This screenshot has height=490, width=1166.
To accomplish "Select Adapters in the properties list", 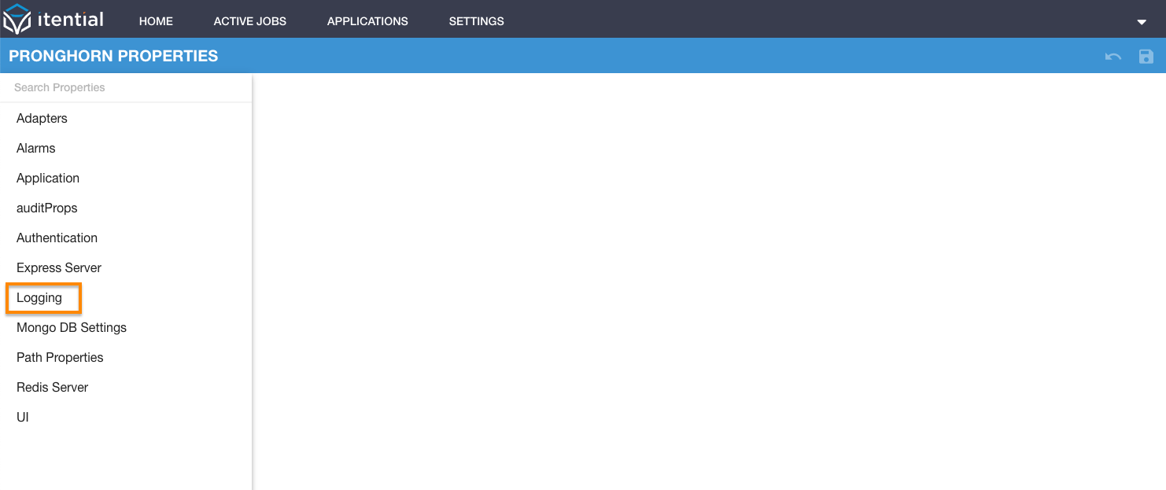I will pos(126,118).
